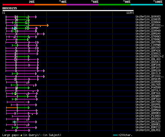Click the rightmost purple arrowhead in Q9M1G9 row
165x137 pixels.
[44, 71]
